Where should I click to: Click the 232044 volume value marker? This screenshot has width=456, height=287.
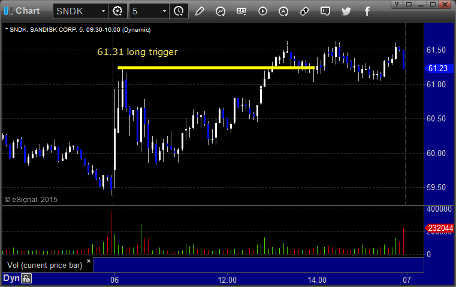point(440,228)
